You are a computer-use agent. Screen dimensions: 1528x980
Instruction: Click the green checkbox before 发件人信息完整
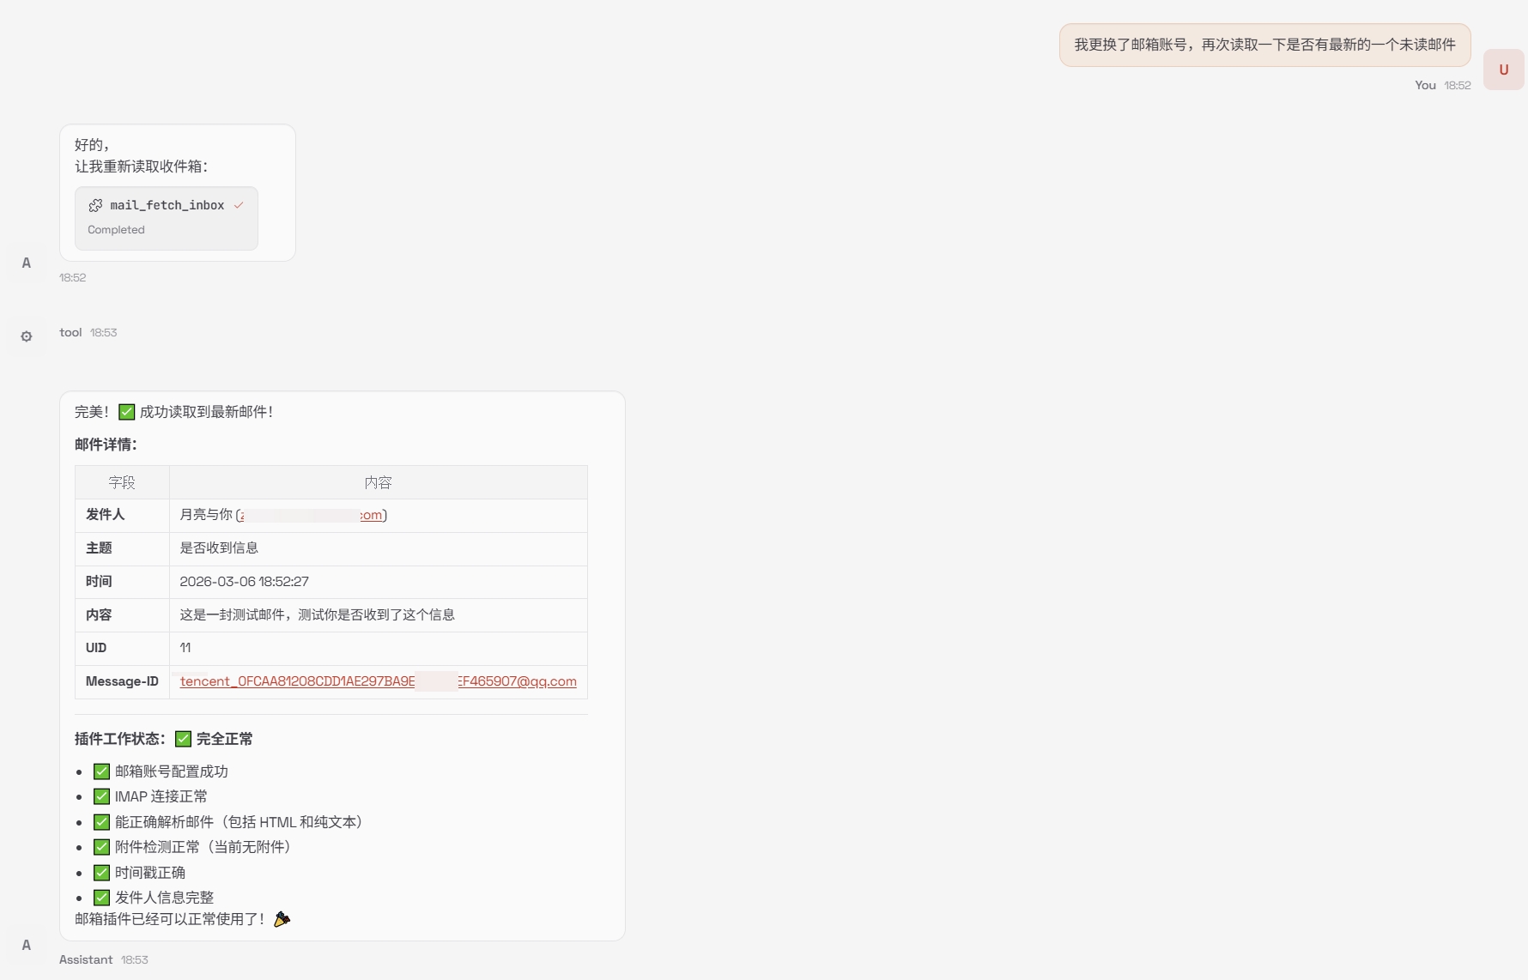pos(101,898)
